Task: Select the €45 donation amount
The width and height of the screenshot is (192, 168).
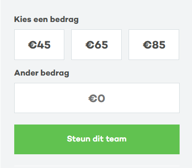Action: pos(39,44)
